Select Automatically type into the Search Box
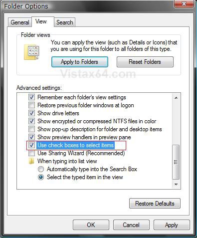Image resolution: width=197 pixels, height=238 pixels. coord(41,169)
